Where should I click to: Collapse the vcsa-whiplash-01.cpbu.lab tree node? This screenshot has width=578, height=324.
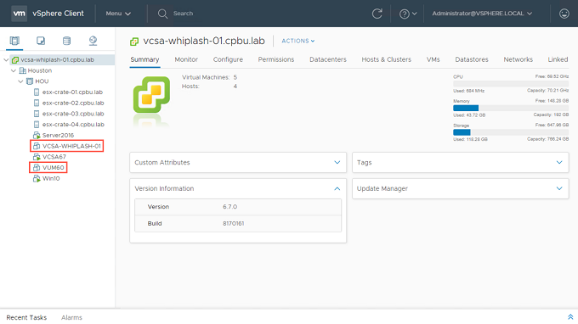(x=6, y=59)
